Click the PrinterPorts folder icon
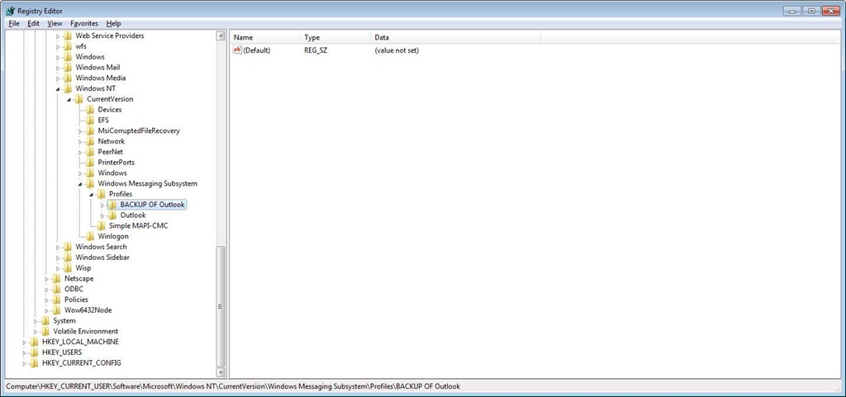 coord(90,162)
